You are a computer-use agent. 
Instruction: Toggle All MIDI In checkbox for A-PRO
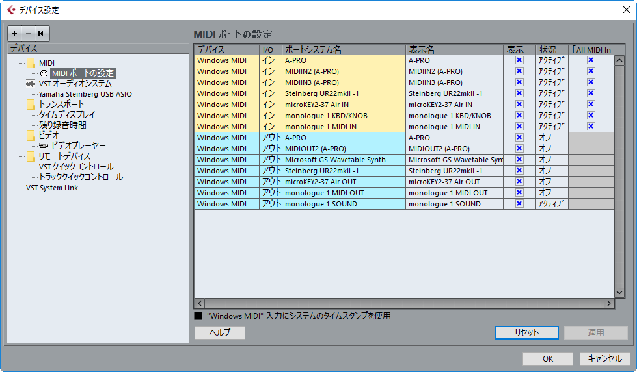(591, 60)
